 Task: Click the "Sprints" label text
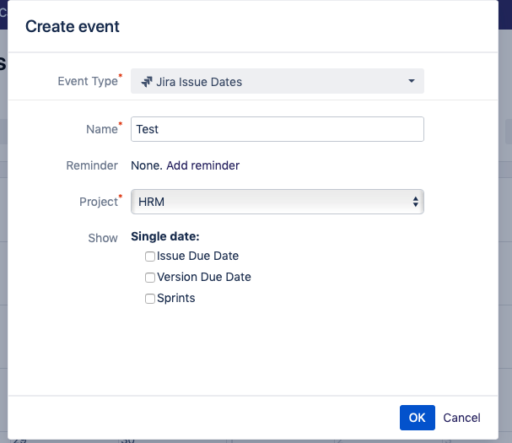(x=175, y=298)
